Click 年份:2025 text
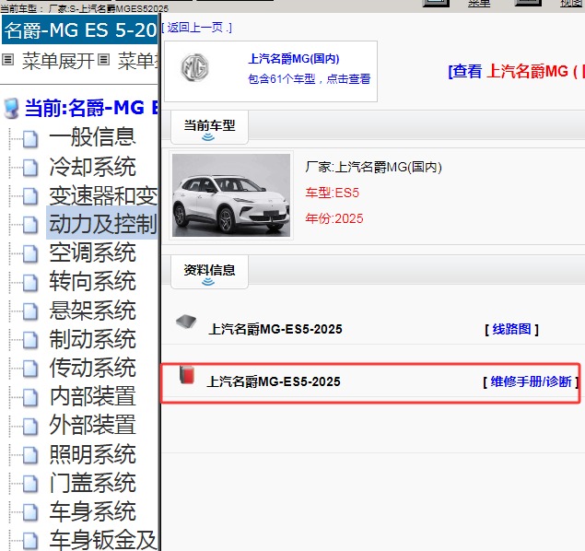The height and width of the screenshot is (551, 585). tap(333, 218)
